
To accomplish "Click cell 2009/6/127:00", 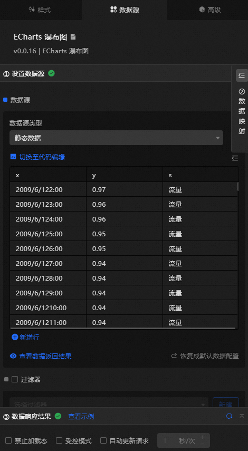I will [x=48, y=263].
